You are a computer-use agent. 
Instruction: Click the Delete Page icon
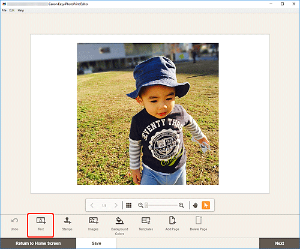[x=199, y=220]
